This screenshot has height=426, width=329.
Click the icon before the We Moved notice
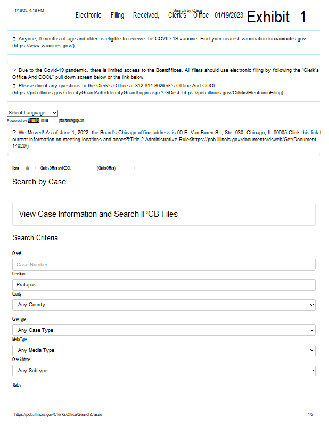pos(14,131)
